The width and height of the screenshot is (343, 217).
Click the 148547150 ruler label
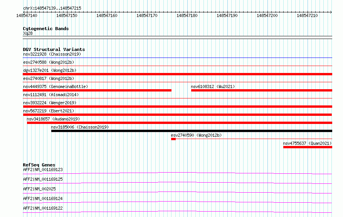(x=67, y=15)
